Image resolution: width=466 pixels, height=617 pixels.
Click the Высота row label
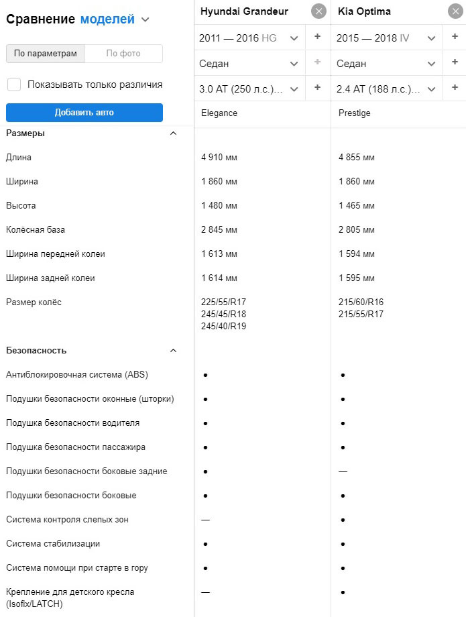tap(21, 206)
